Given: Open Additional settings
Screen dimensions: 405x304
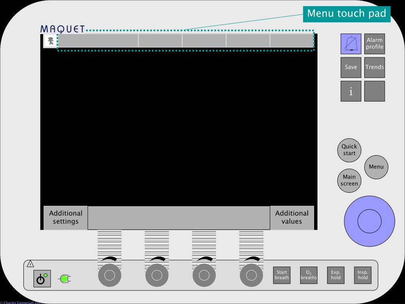Looking at the screenshot, I should pyautogui.click(x=66, y=218).
